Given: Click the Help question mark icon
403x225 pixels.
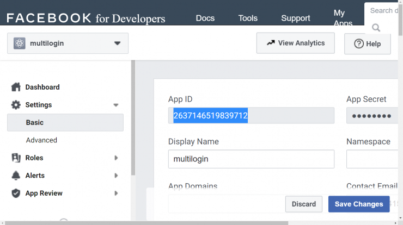Looking at the screenshot, I should pos(359,44).
